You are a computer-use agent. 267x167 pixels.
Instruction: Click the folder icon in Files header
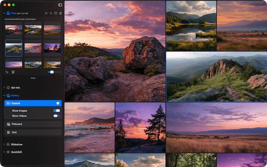tap(55, 13)
